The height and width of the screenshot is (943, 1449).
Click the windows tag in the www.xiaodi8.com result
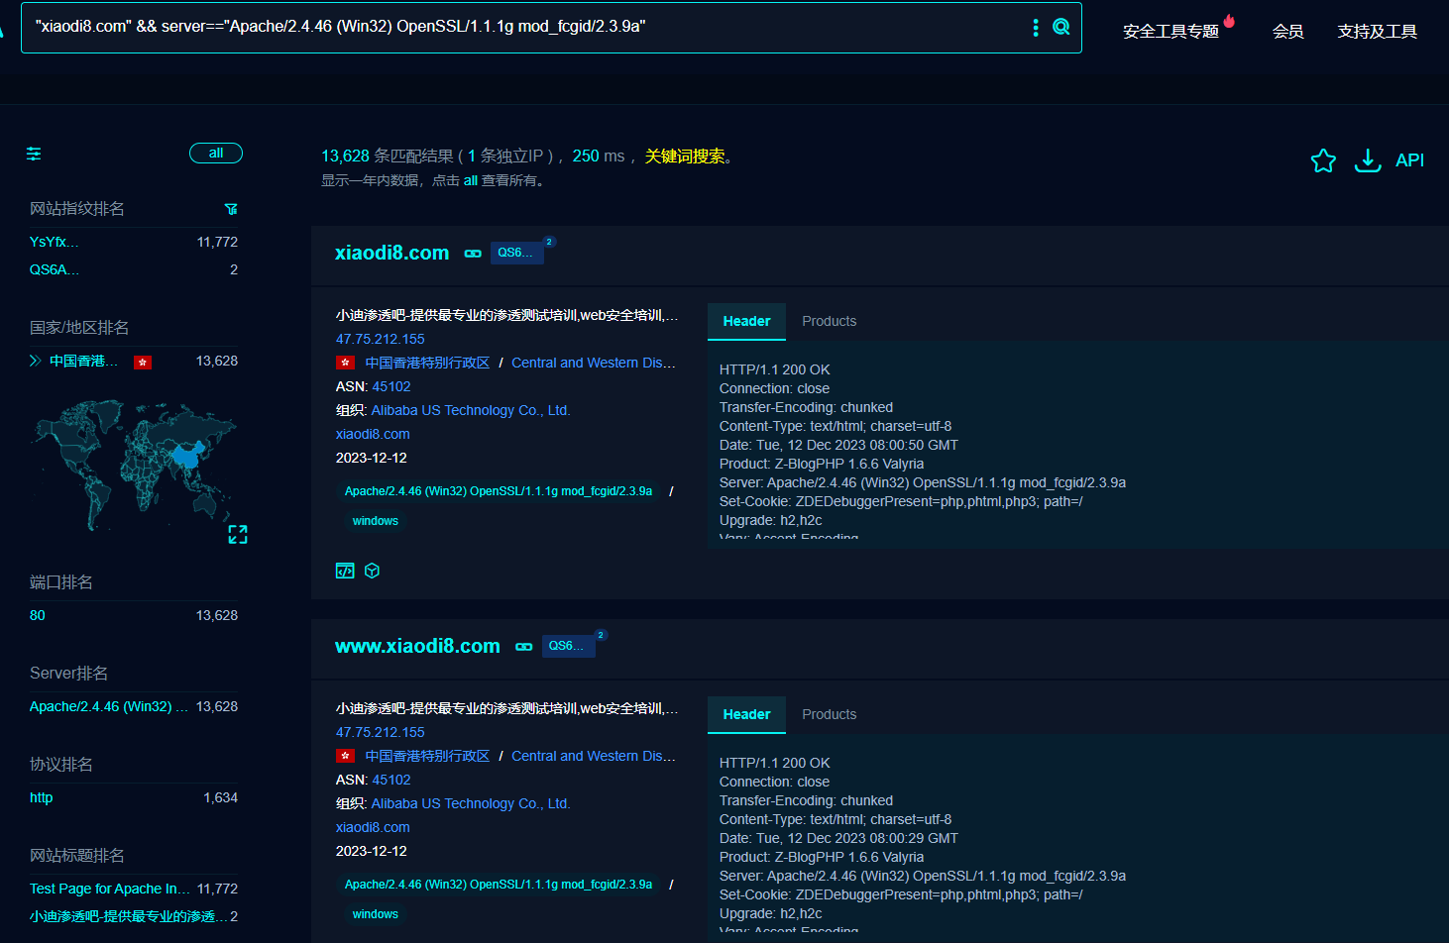coord(376,914)
